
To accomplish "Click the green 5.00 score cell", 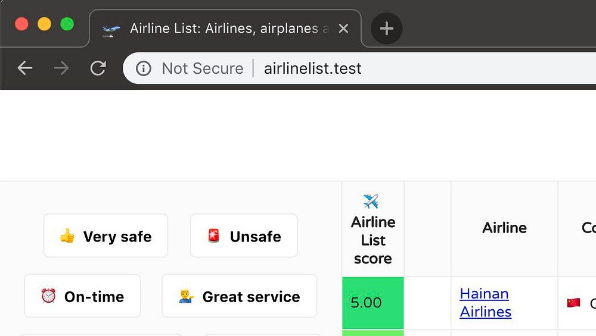I will coord(372,303).
